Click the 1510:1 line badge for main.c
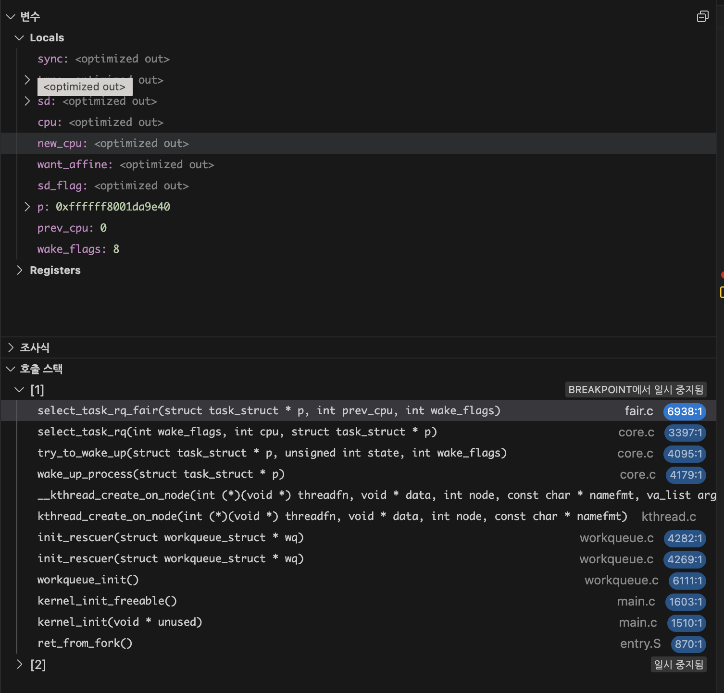The height and width of the screenshot is (693, 724). coord(687,623)
